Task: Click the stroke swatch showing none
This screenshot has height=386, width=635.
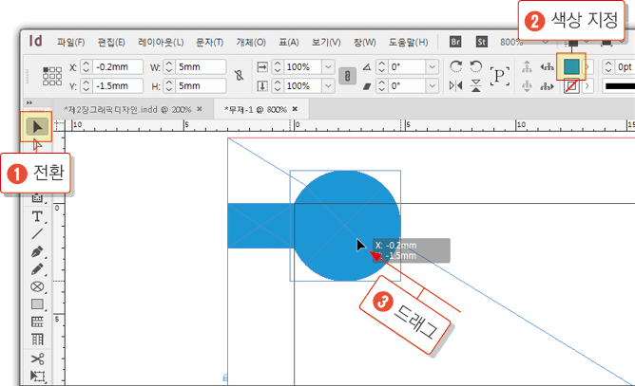Action: [571, 85]
